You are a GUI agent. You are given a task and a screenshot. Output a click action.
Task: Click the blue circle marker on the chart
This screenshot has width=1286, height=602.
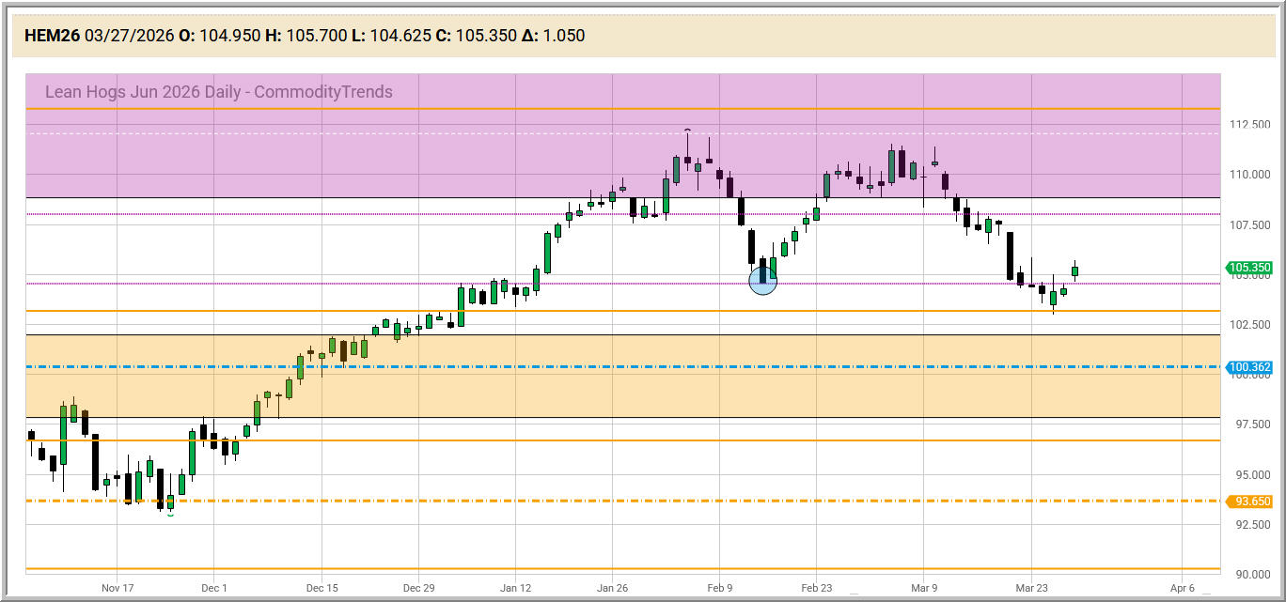[762, 281]
